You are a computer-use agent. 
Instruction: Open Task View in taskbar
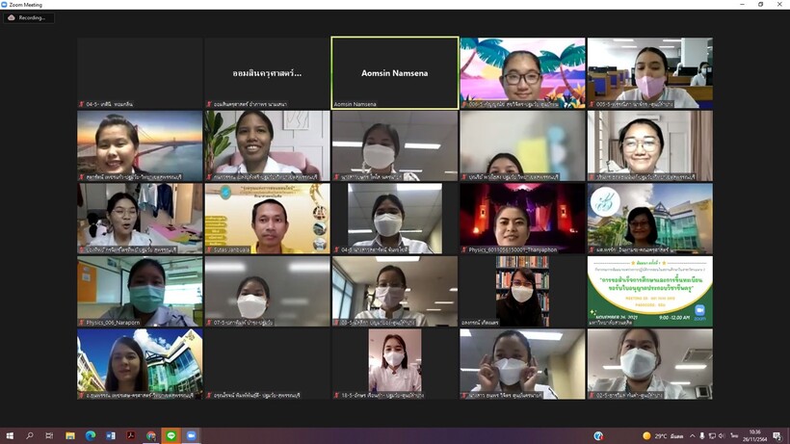(49, 435)
